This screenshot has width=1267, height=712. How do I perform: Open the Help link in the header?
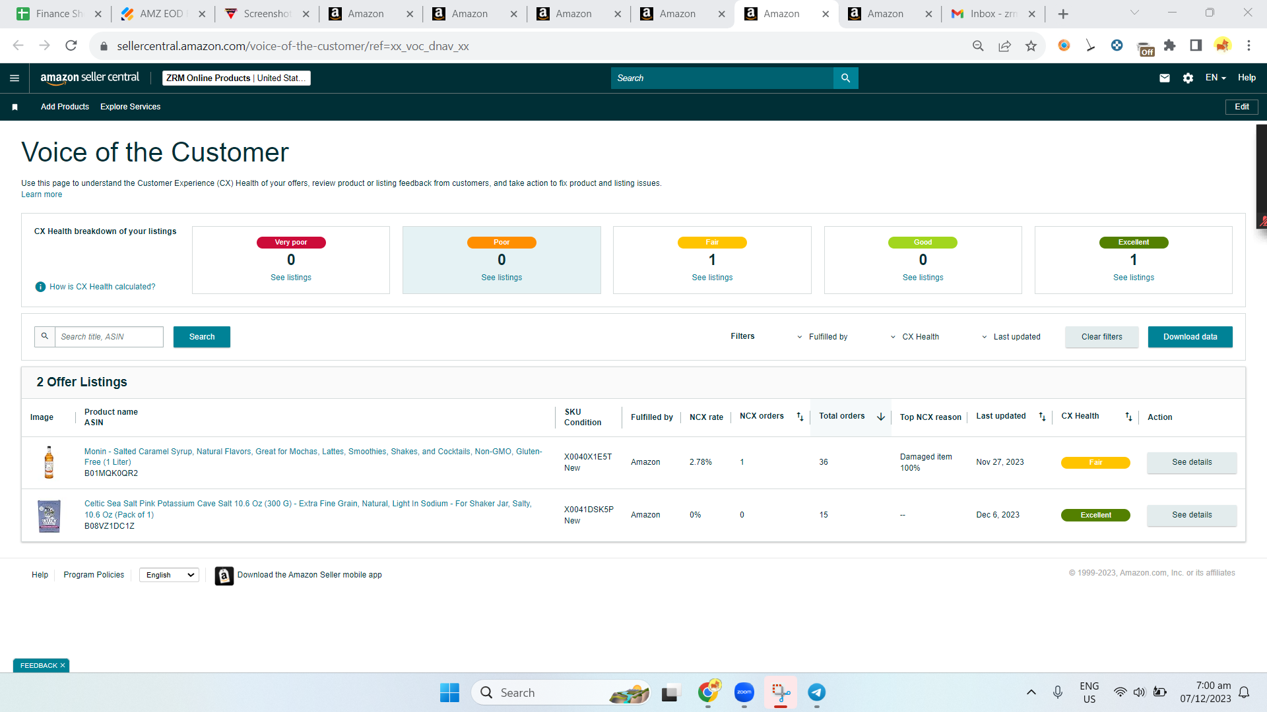[x=1247, y=78]
